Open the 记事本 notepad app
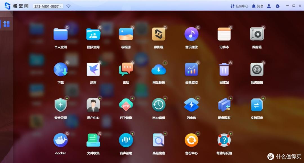This screenshot has height=163, width=304. point(224,34)
